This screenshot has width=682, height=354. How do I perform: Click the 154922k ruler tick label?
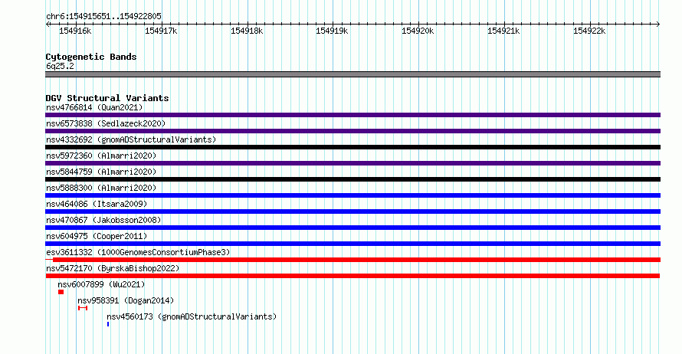[589, 31]
